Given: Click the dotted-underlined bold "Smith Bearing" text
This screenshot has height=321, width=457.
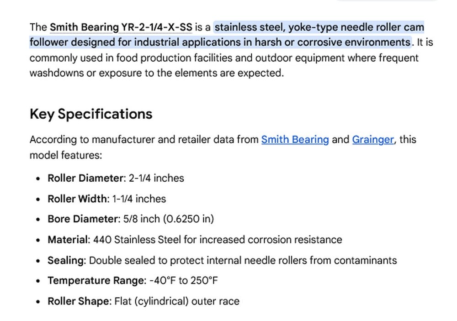Looking at the screenshot, I should click(84, 27).
